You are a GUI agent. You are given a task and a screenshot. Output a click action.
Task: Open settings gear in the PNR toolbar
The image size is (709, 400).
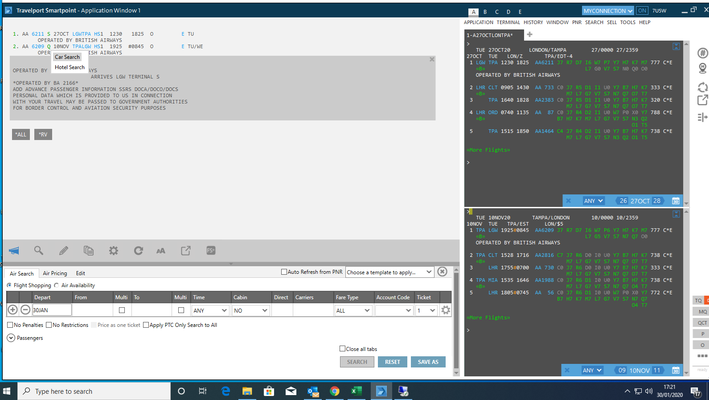114,251
